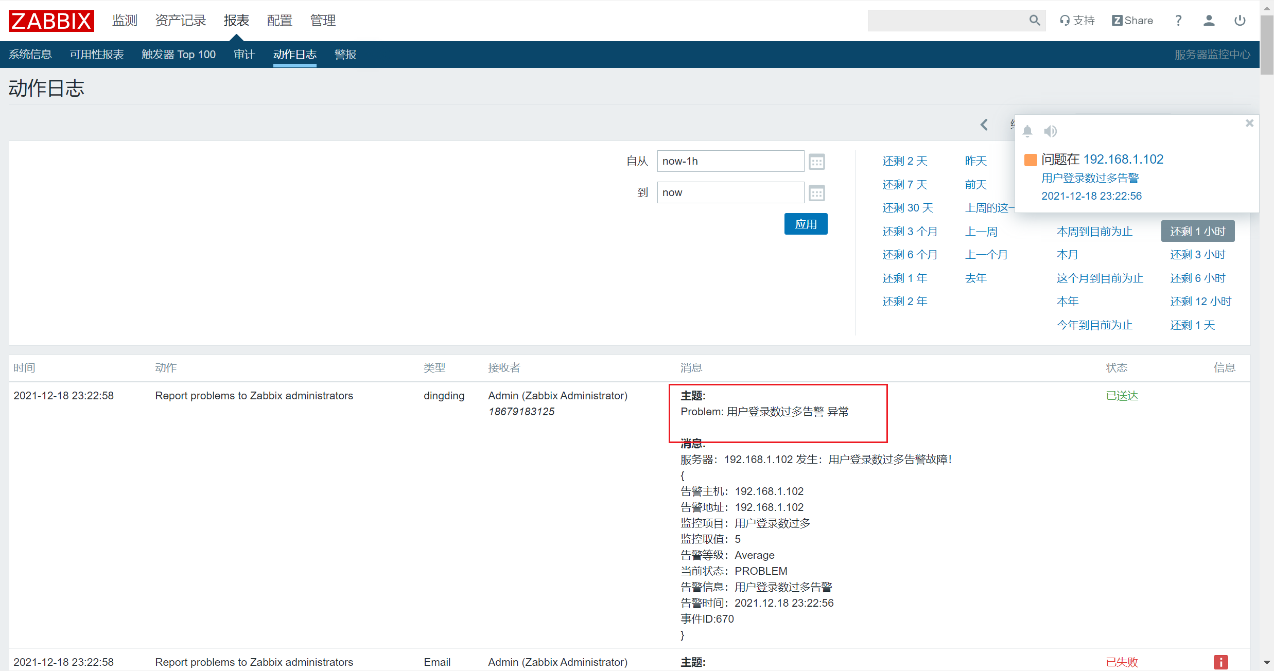Click the search magnifier icon

(1035, 21)
